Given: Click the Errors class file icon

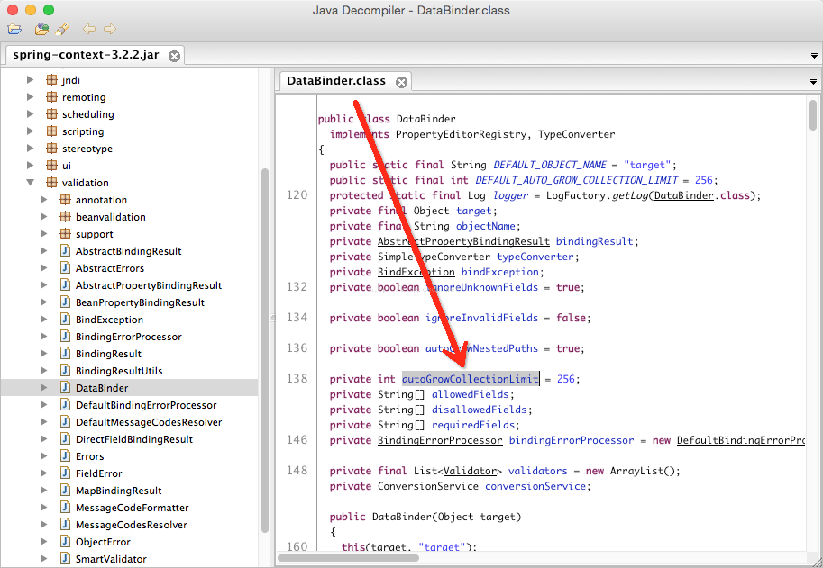Looking at the screenshot, I should click(65, 456).
